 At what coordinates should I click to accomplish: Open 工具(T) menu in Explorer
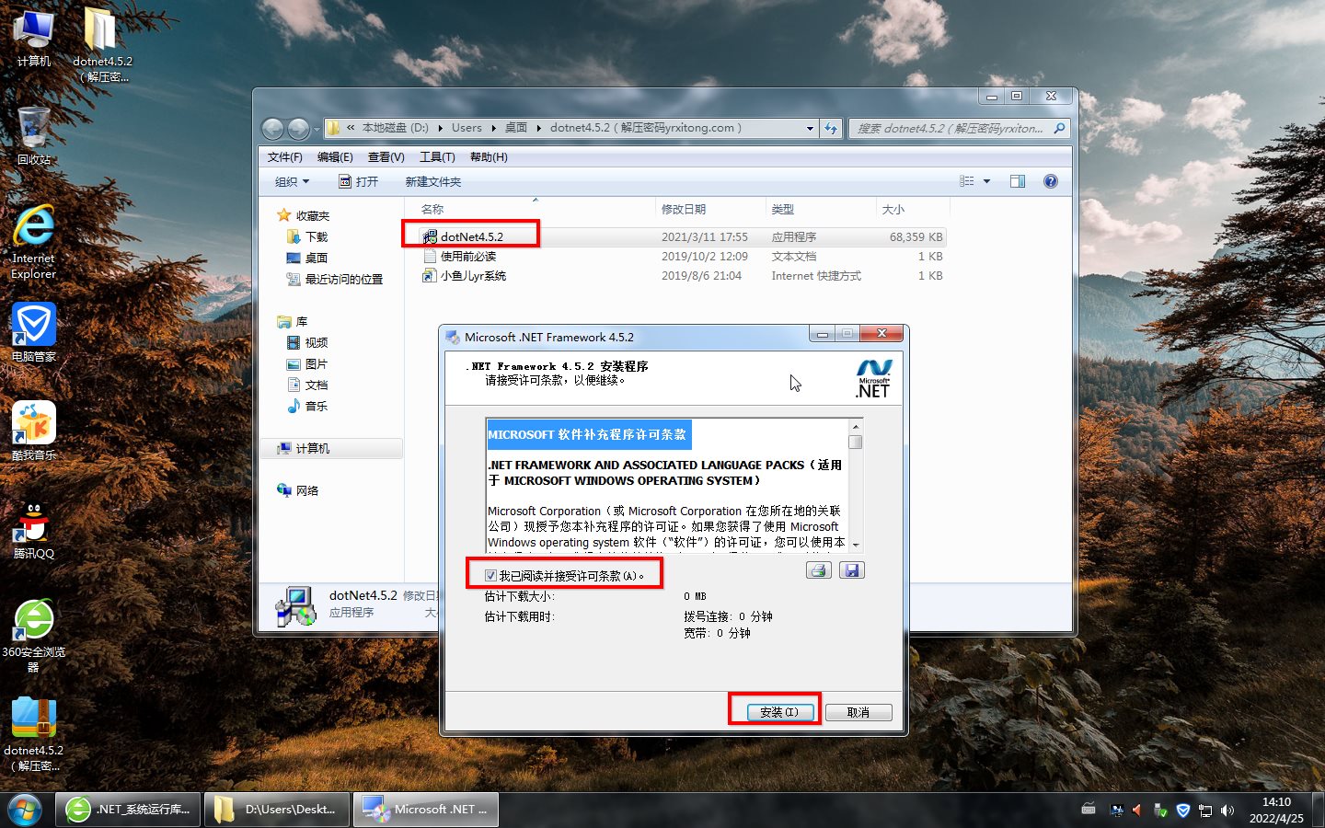(x=437, y=157)
